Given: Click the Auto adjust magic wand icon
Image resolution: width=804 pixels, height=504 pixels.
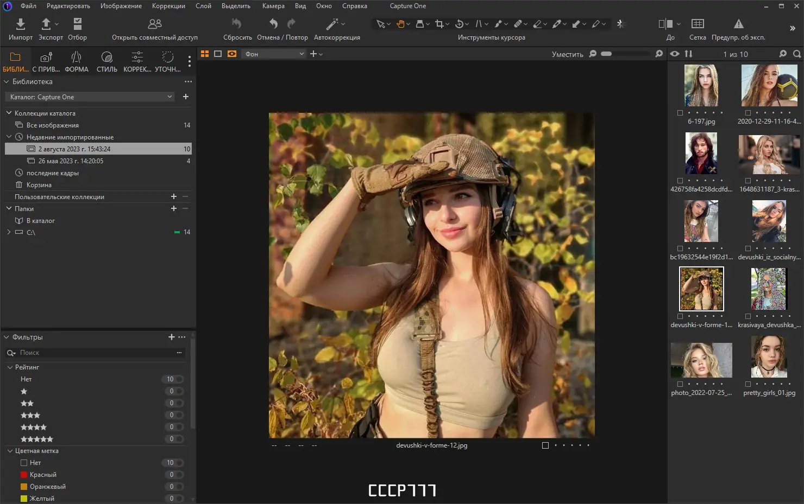Looking at the screenshot, I should pyautogui.click(x=332, y=24).
